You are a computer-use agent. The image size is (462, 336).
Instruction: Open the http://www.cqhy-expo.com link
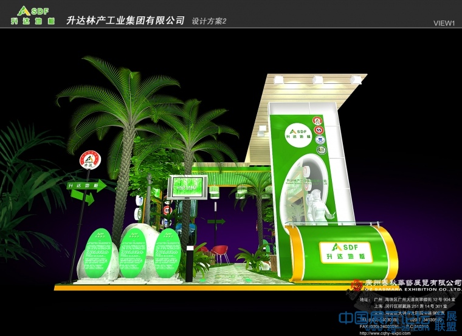[x=385, y=334]
